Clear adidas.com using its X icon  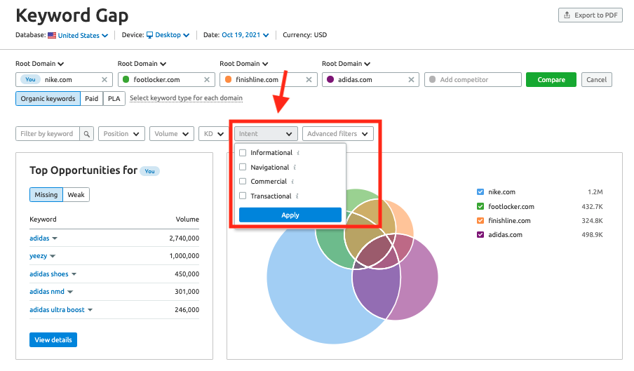411,80
